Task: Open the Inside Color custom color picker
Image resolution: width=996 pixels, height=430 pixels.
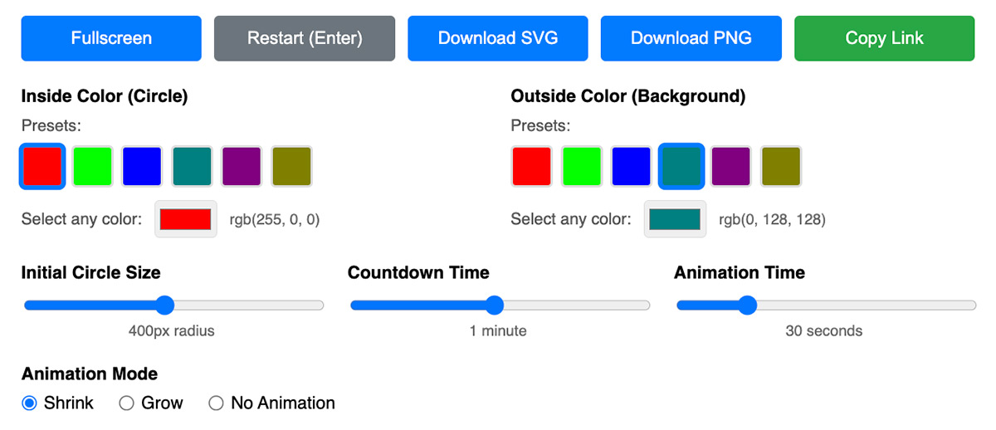Action: pyautogui.click(x=186, y=219)
